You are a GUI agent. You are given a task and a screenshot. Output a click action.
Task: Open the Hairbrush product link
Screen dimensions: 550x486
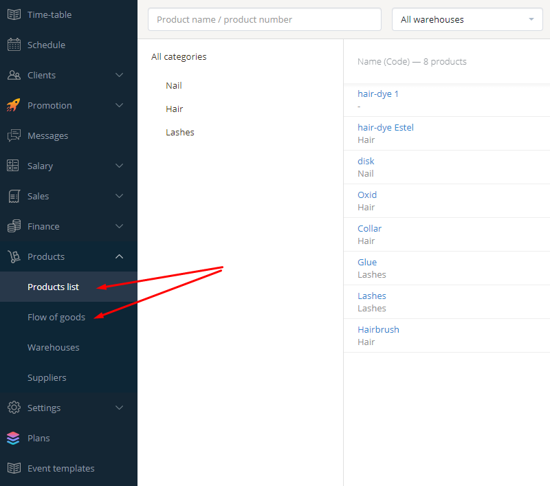click(378, 329)
